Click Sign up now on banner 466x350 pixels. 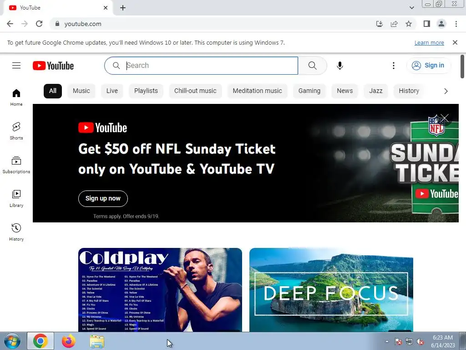[x=103, y=199]
